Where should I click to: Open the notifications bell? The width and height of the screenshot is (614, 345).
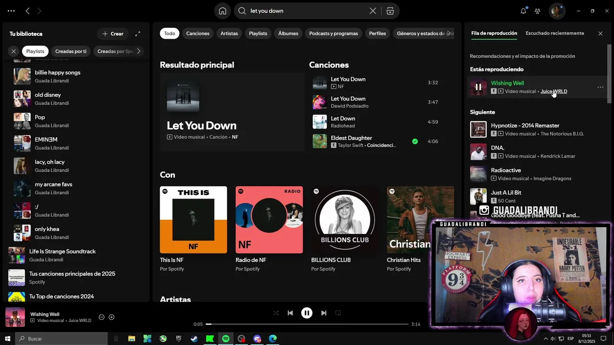[523, 11]
